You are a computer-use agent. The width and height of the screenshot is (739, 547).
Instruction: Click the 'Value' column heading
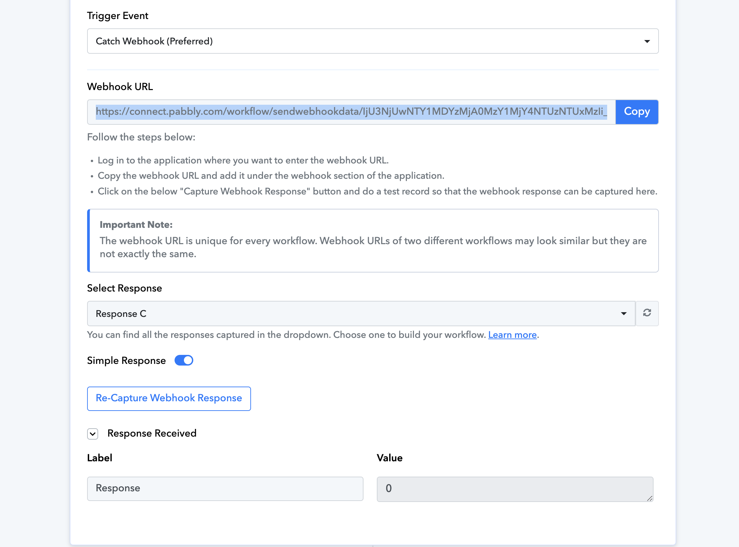[x=390, y=458]
